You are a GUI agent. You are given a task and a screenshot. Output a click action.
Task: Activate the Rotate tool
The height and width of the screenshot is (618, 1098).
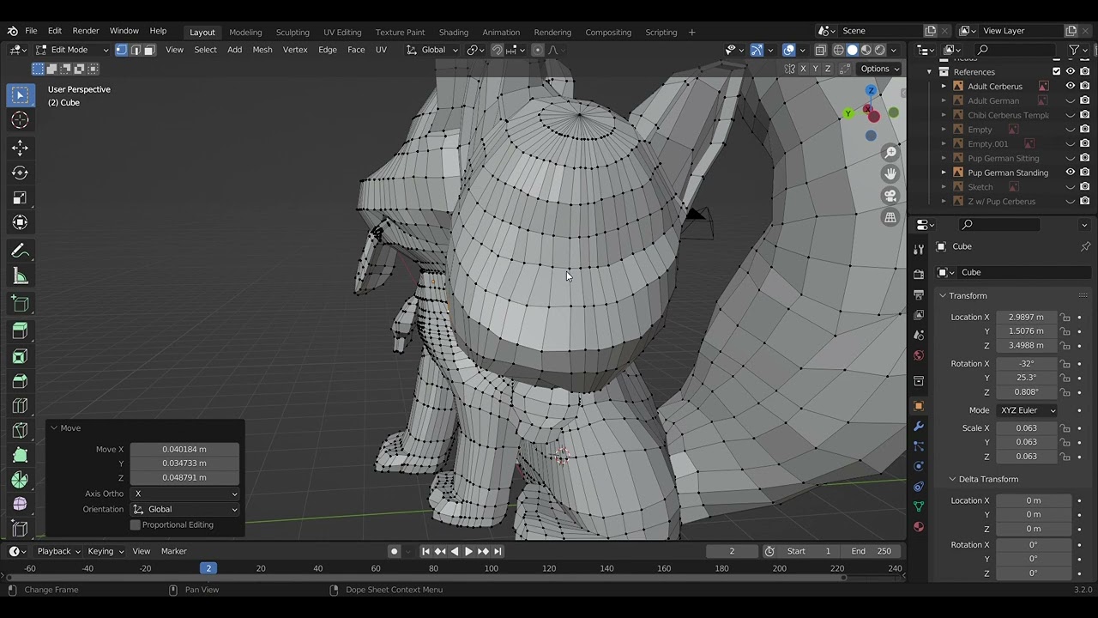click(20, 173)
